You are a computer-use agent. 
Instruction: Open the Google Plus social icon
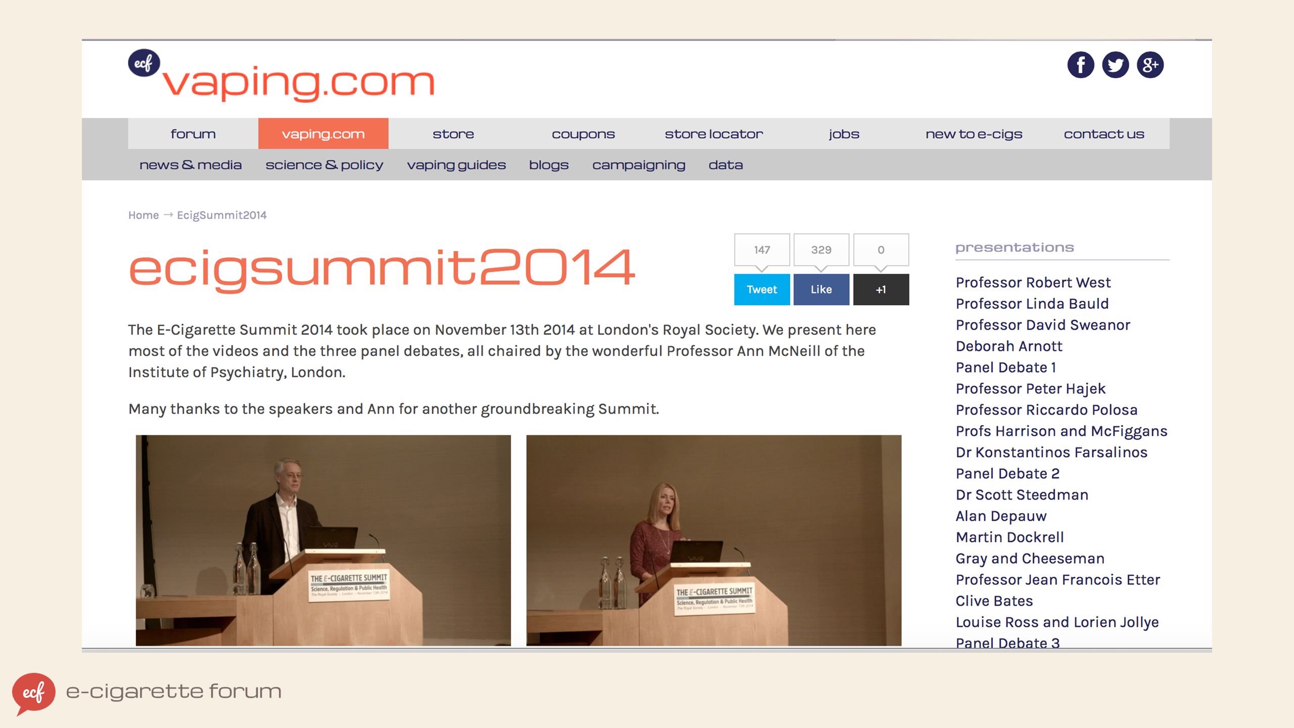pos(1150,65)
